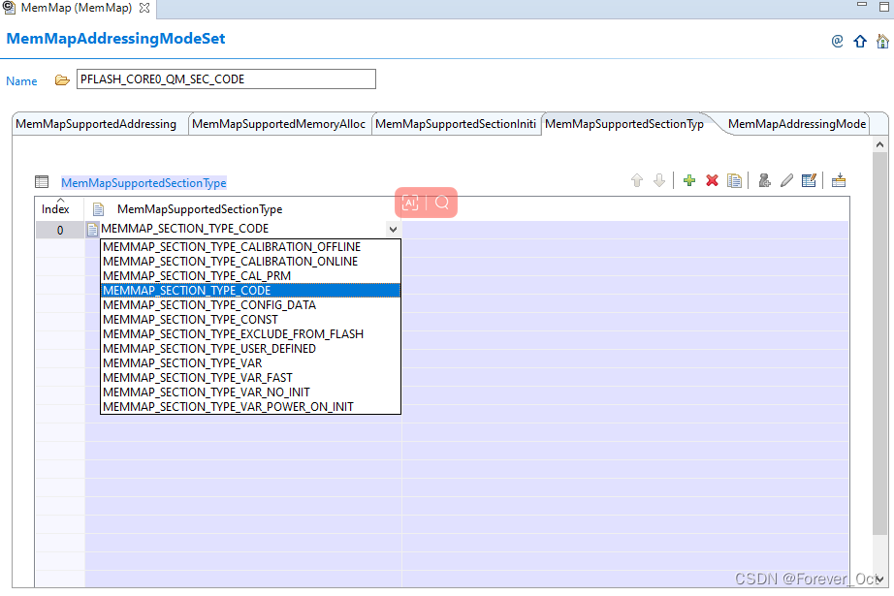Screen dimensions: 894x596
Task: Click the MemMapSupportedSectionType link
Action: coord(144,183)
